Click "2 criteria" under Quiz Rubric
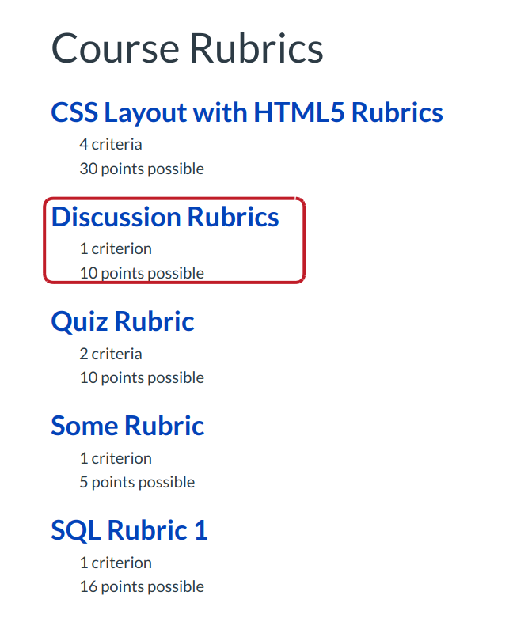 111,354
